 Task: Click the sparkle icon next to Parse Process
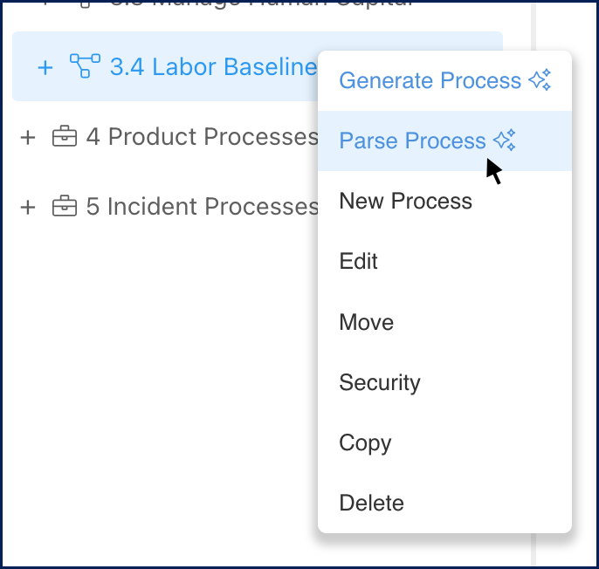click(505, 140)
